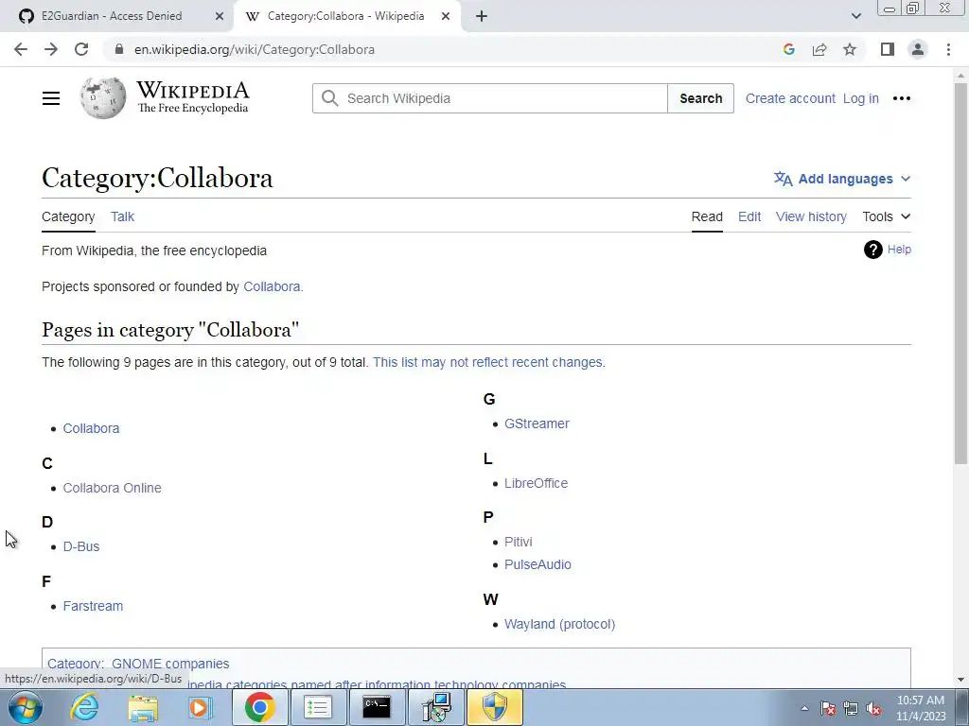969x726 pixels.
Task: Open the Chrome profile avatar
Action: (918, 49)
